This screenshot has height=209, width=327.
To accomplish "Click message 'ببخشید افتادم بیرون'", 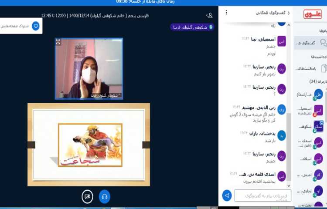I will [259, 182].
